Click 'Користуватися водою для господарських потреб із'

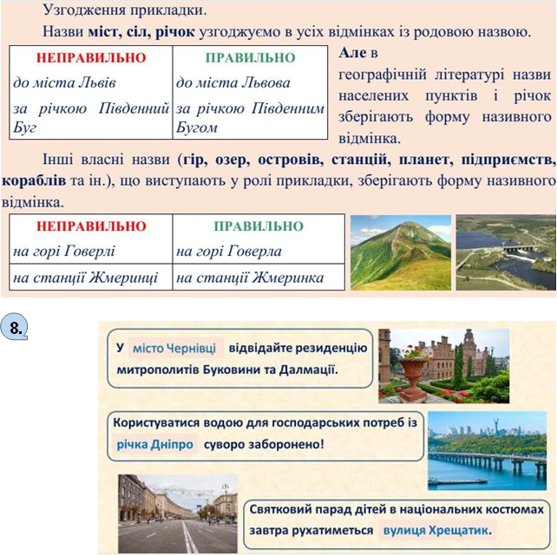(265, 423)
